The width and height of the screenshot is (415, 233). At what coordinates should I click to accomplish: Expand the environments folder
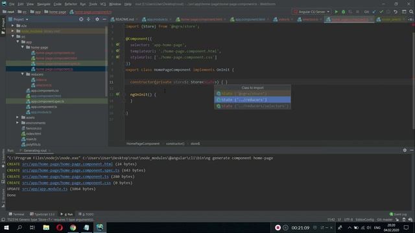point(18,122)
